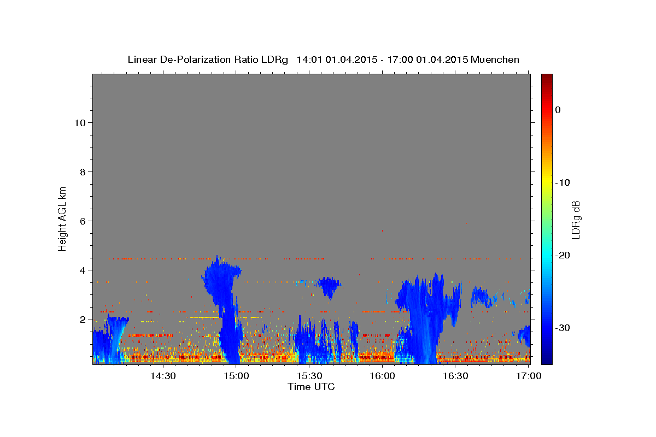Click the height label '4'

coord(81,270)
